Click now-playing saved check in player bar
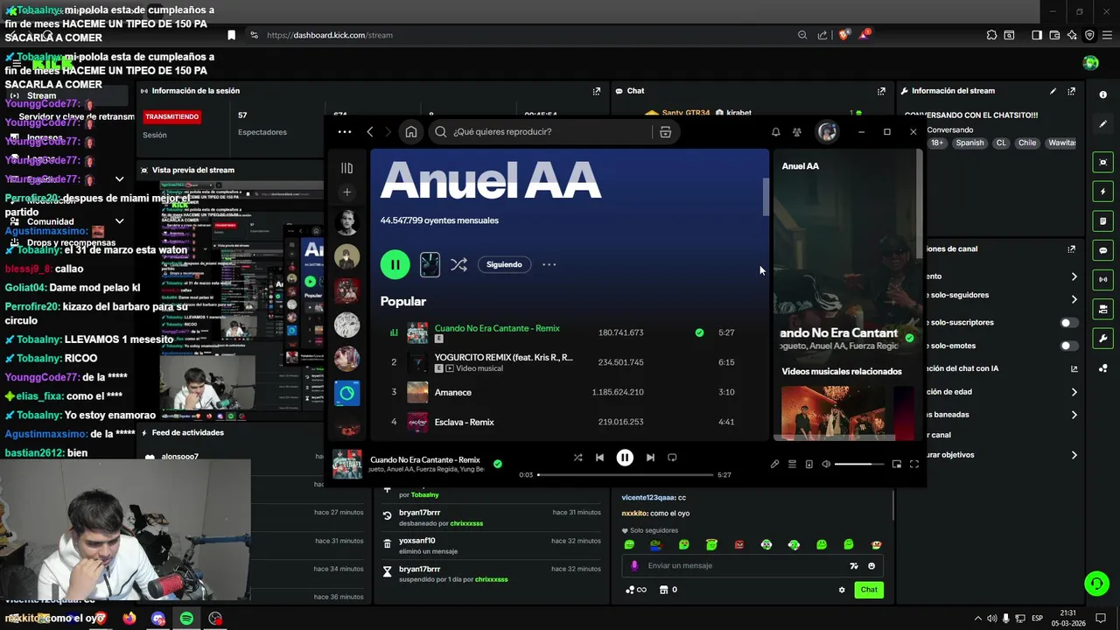The height and width of the screenshot is (630, 1120). pos(498,464)
